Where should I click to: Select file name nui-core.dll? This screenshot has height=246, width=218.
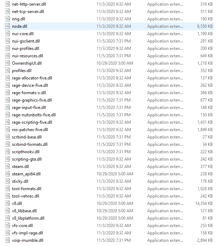point(23,34)
